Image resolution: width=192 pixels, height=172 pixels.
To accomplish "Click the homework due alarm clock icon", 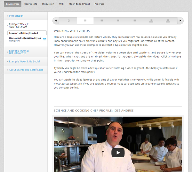I will coord(44,39).
